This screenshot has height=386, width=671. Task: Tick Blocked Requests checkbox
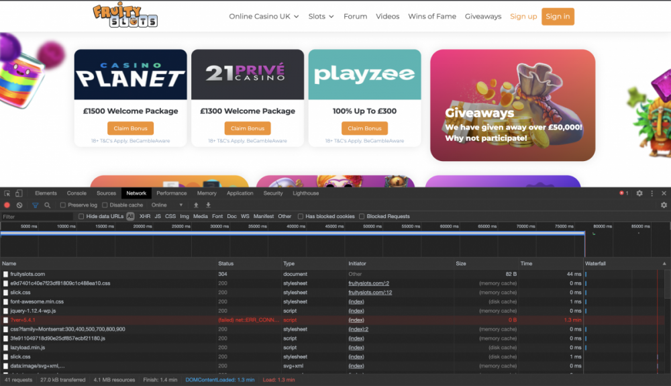point(362,217)
